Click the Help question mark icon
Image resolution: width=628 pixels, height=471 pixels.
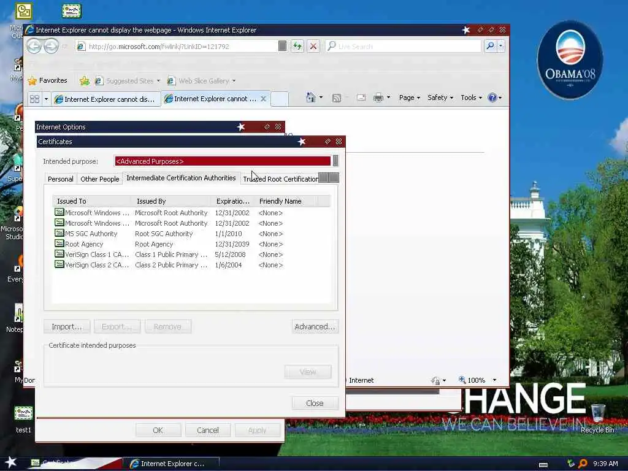492,98
